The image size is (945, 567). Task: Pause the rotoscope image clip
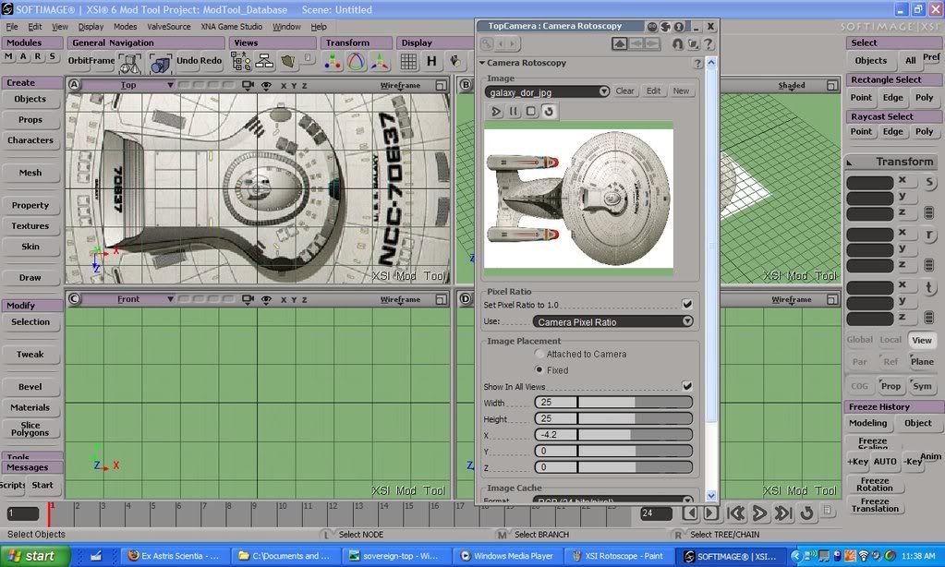pyautogui.click(x=514, y=112)
